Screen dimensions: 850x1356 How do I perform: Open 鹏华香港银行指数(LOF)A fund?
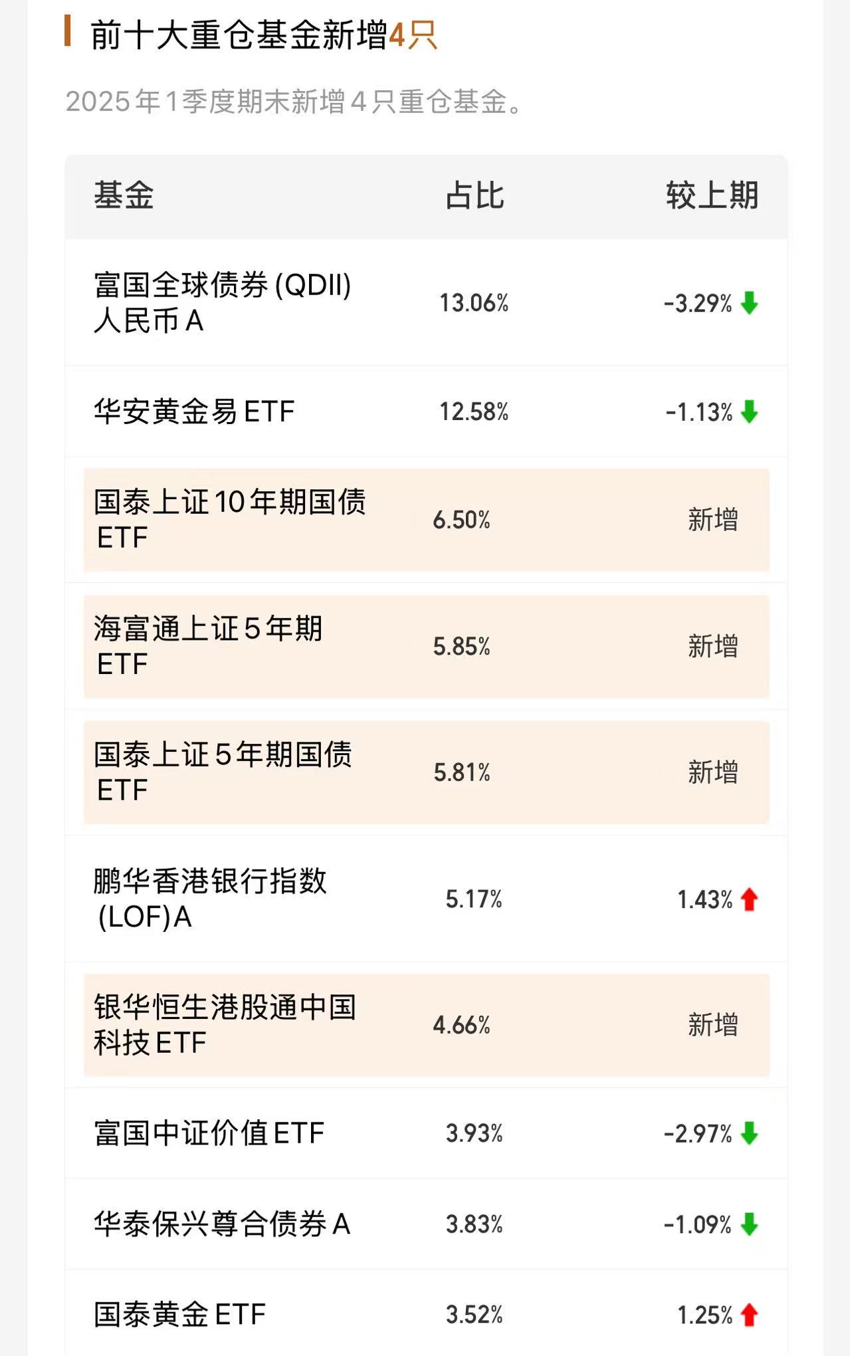[426, 899]
